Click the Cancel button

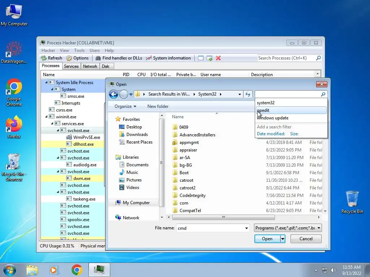(306, 239)
